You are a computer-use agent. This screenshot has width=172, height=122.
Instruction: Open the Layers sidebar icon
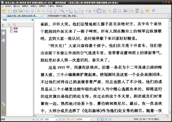point(3,40)
